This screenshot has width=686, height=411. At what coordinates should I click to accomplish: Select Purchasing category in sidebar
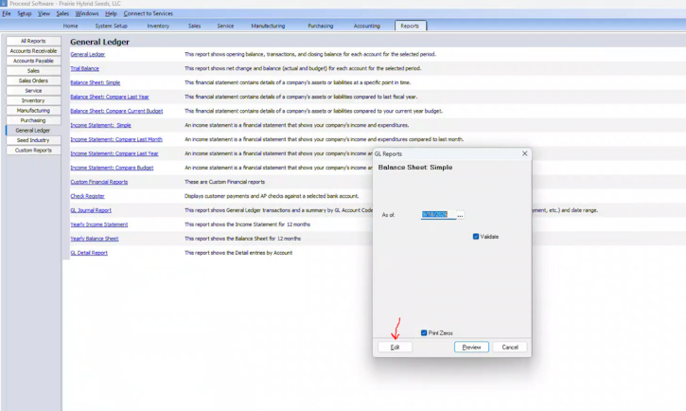[33, 120]
